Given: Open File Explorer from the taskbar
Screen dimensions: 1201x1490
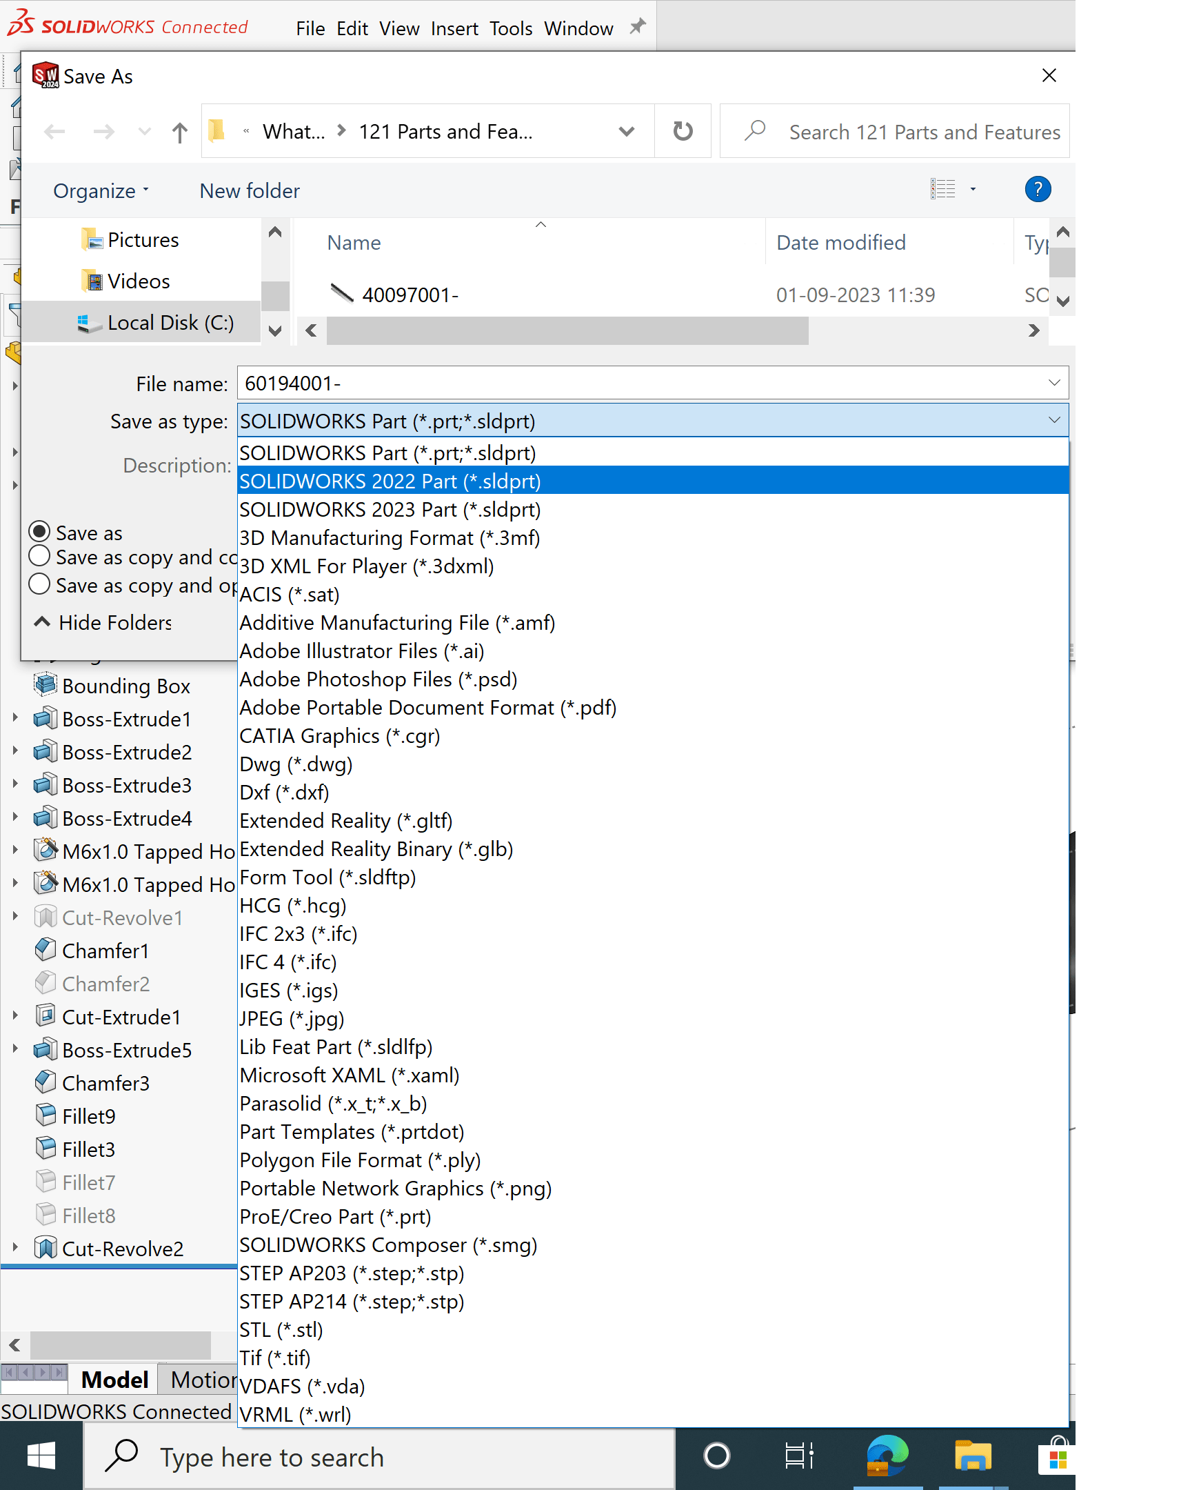Looking at the screenshot, I should (x=973, y=1456).
